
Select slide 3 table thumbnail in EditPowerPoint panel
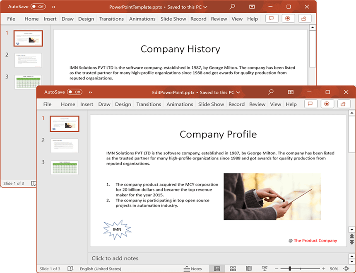click(x=65, y=168)
